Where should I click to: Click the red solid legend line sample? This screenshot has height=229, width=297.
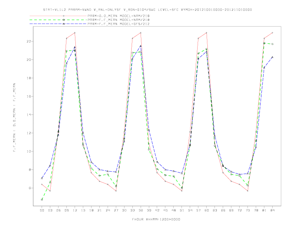58,16
